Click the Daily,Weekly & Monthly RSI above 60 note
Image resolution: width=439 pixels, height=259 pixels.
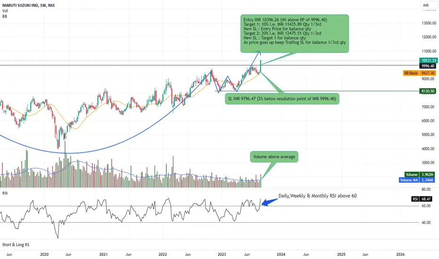point(317,196)
